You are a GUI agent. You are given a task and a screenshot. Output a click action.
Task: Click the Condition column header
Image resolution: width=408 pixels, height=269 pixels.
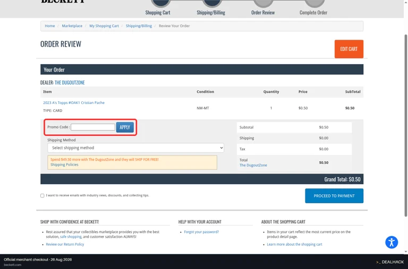point(205,91)
